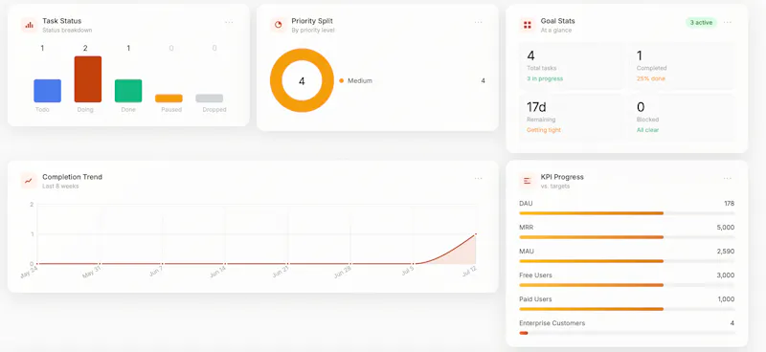Select the orange Paused bar

(x=169, y=99)
